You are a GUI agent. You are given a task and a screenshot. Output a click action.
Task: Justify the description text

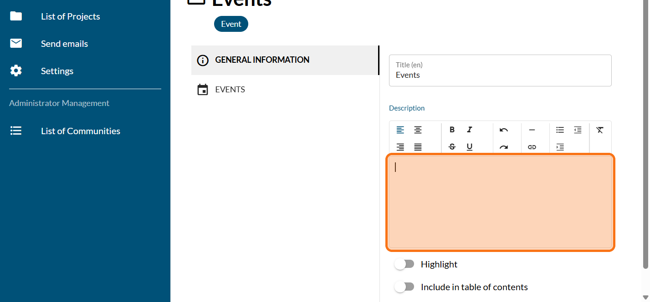(x=418, y=147)
